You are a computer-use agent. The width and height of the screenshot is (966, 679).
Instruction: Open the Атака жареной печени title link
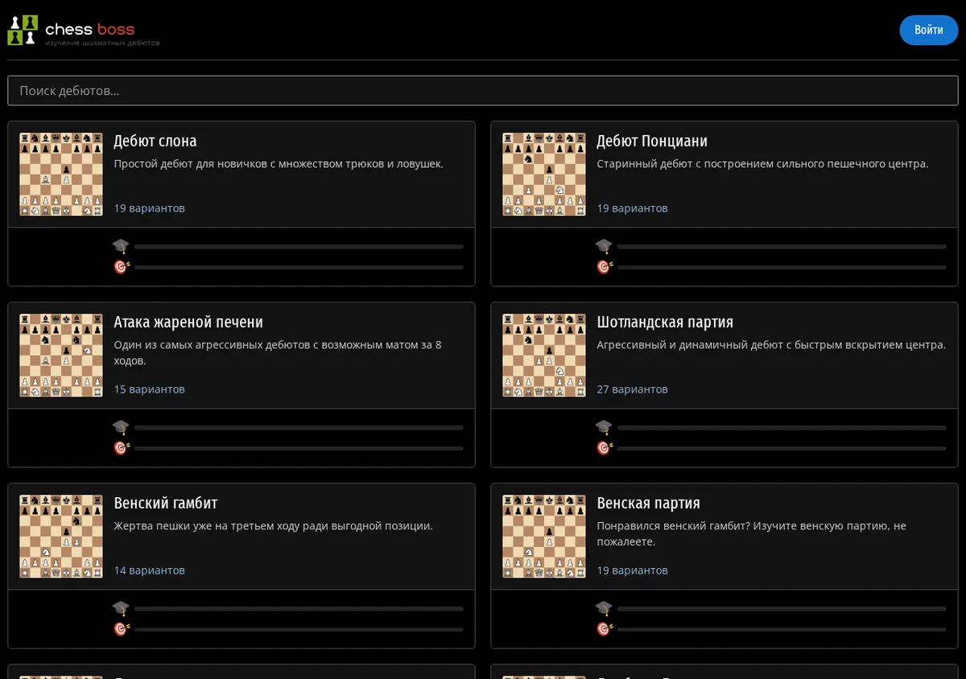188,322
